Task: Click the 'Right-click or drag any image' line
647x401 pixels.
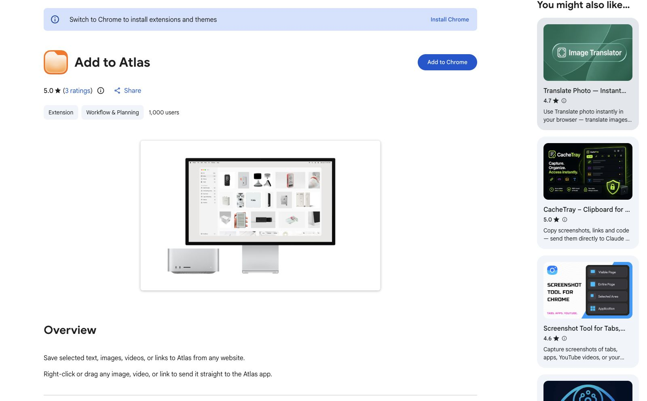Action: click(158, 374)
